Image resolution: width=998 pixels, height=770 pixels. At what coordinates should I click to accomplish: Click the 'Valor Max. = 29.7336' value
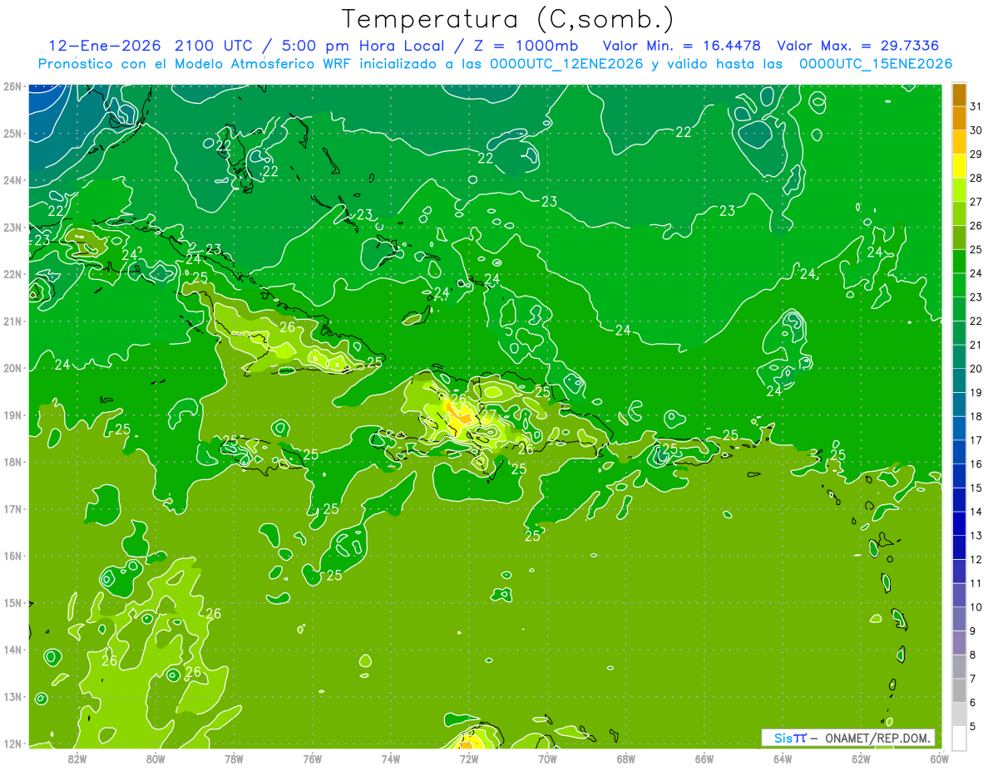tap(857, 45)
